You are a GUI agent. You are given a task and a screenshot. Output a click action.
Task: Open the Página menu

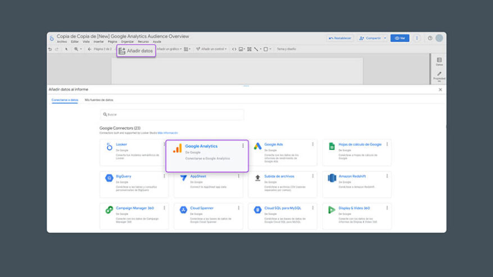tap(112, 42)
